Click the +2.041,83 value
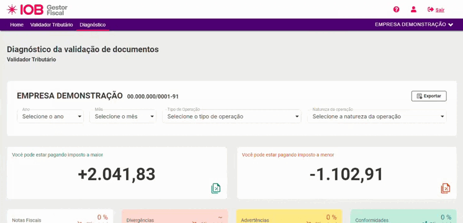 coord(117,175)
